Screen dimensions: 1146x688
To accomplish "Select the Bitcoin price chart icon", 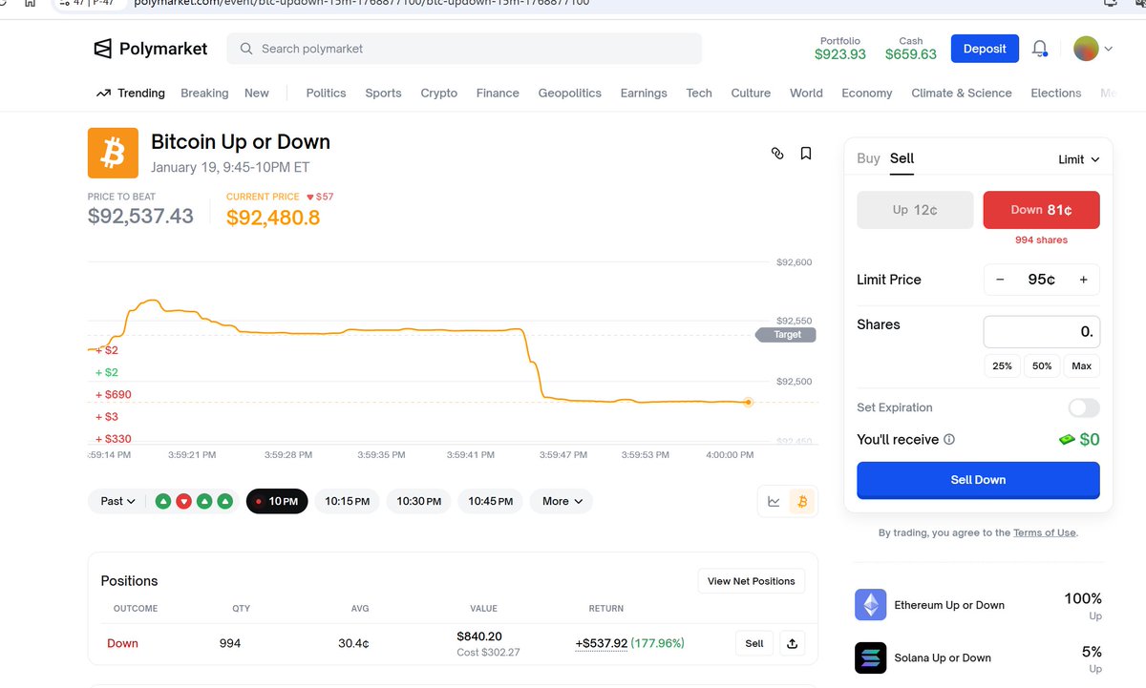I will point(802,501).
